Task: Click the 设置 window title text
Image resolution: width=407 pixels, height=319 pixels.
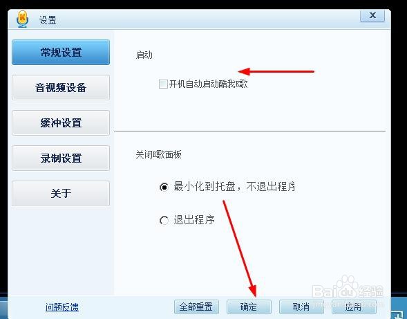Action: pos(48,20)
